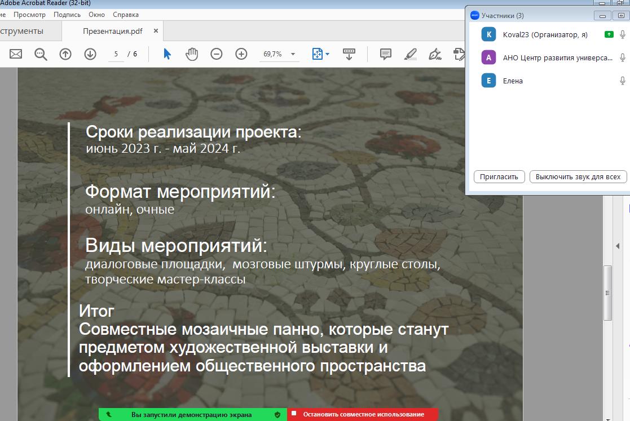Toggle microphone for АНО Центр развития participant
The height and width of the screenshot is (421, 630).
622,58
